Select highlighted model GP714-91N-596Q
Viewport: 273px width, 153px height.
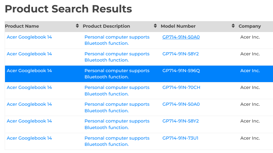pos(181,71)
